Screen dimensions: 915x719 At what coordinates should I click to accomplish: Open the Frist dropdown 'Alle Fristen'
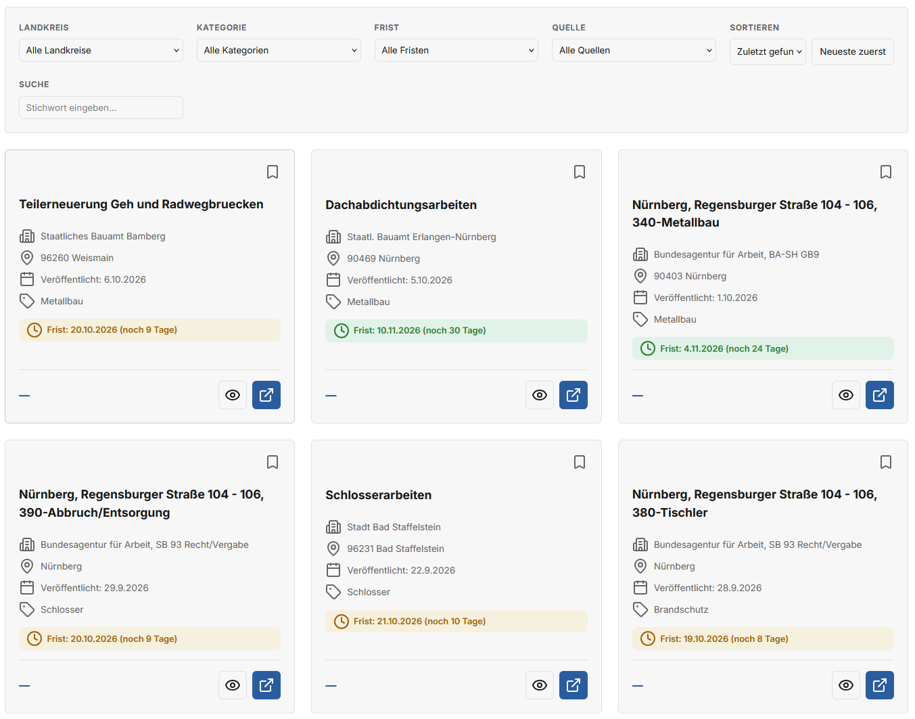pos(456,50)
